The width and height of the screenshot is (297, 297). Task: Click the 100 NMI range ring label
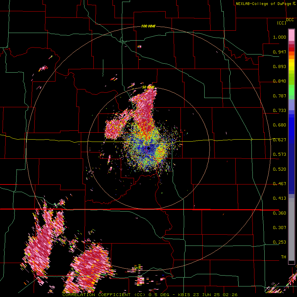(148, 26)
